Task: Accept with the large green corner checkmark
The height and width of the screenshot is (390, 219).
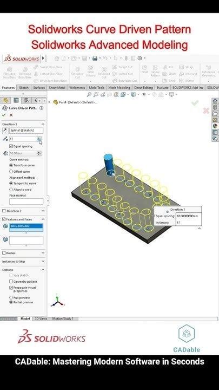Action: [x=195, y=102]
